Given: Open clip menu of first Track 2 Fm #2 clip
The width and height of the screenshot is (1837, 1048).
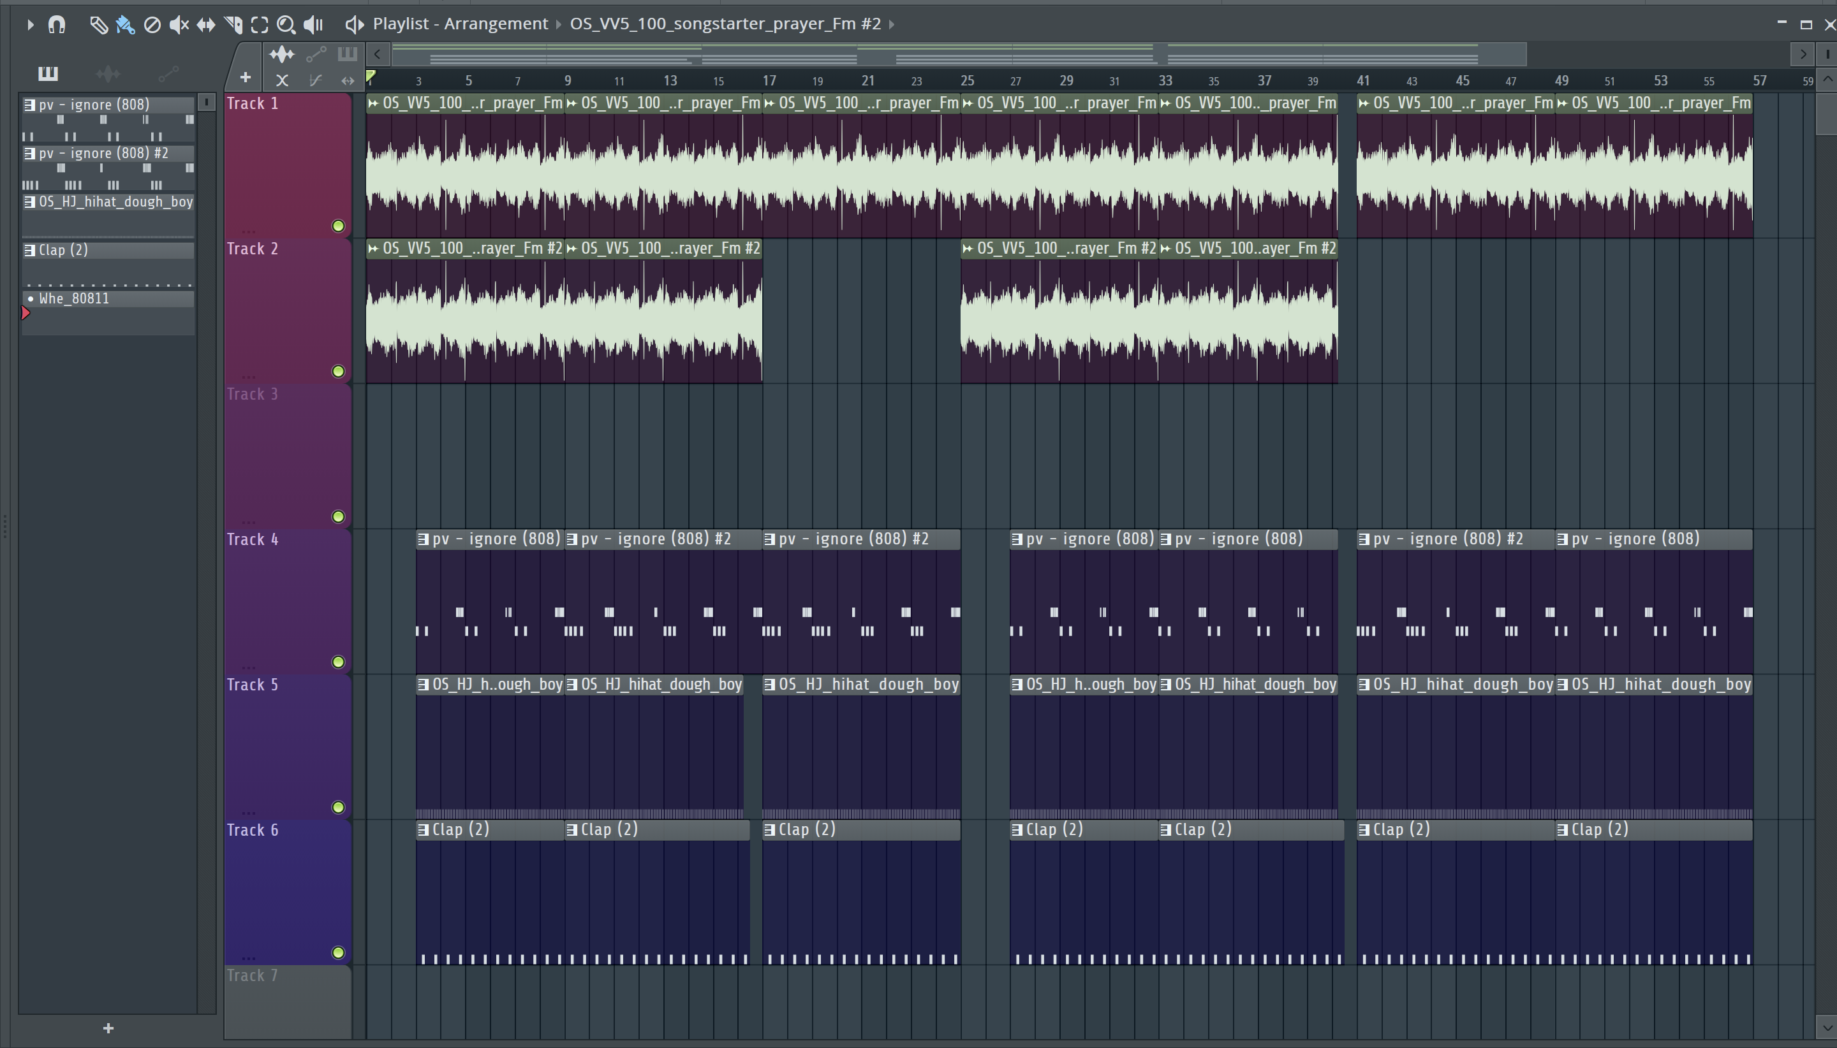Looking at the screenshot, I should (373, 249).
